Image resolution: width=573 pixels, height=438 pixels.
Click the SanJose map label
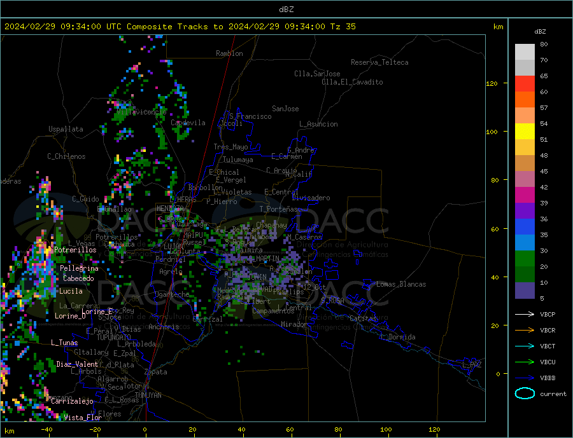[285, 109]
